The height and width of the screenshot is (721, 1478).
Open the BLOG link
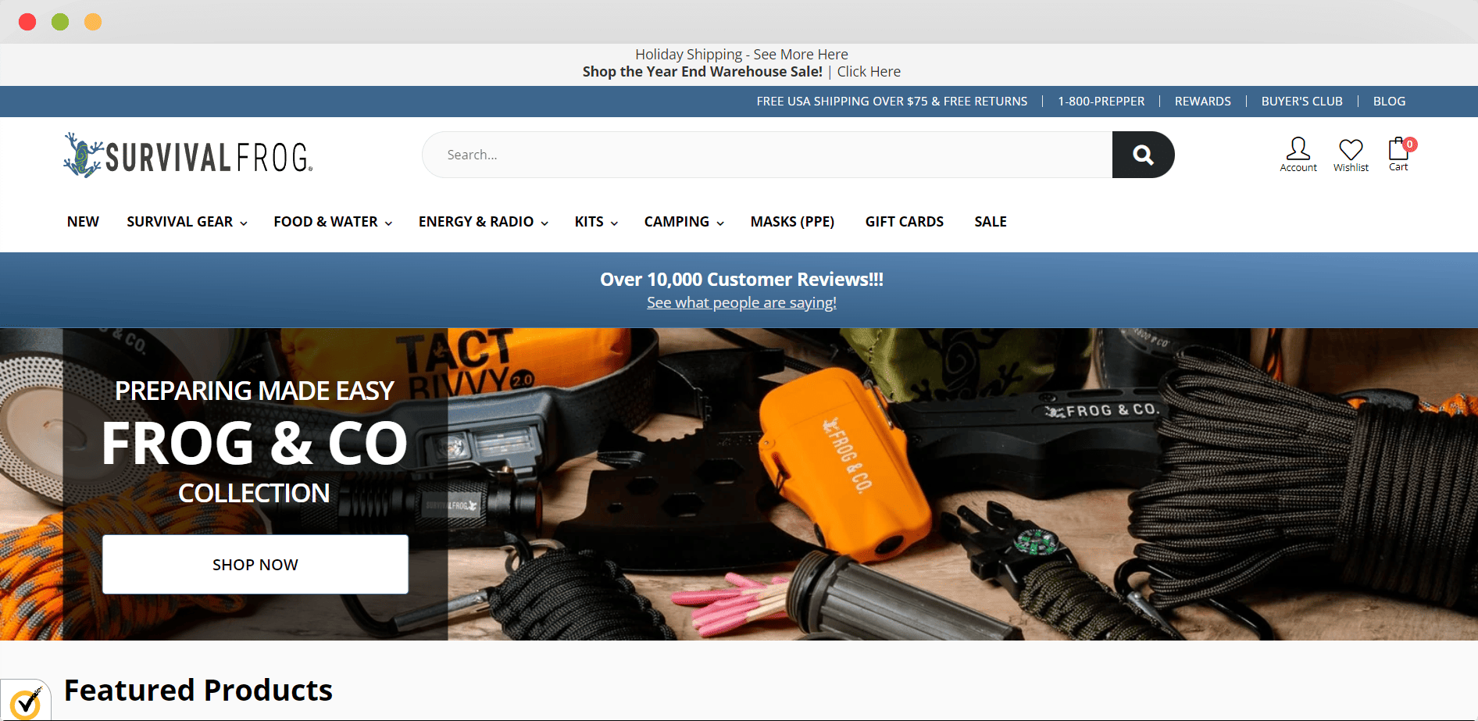pyautogui.click(x=1389, y=102)
